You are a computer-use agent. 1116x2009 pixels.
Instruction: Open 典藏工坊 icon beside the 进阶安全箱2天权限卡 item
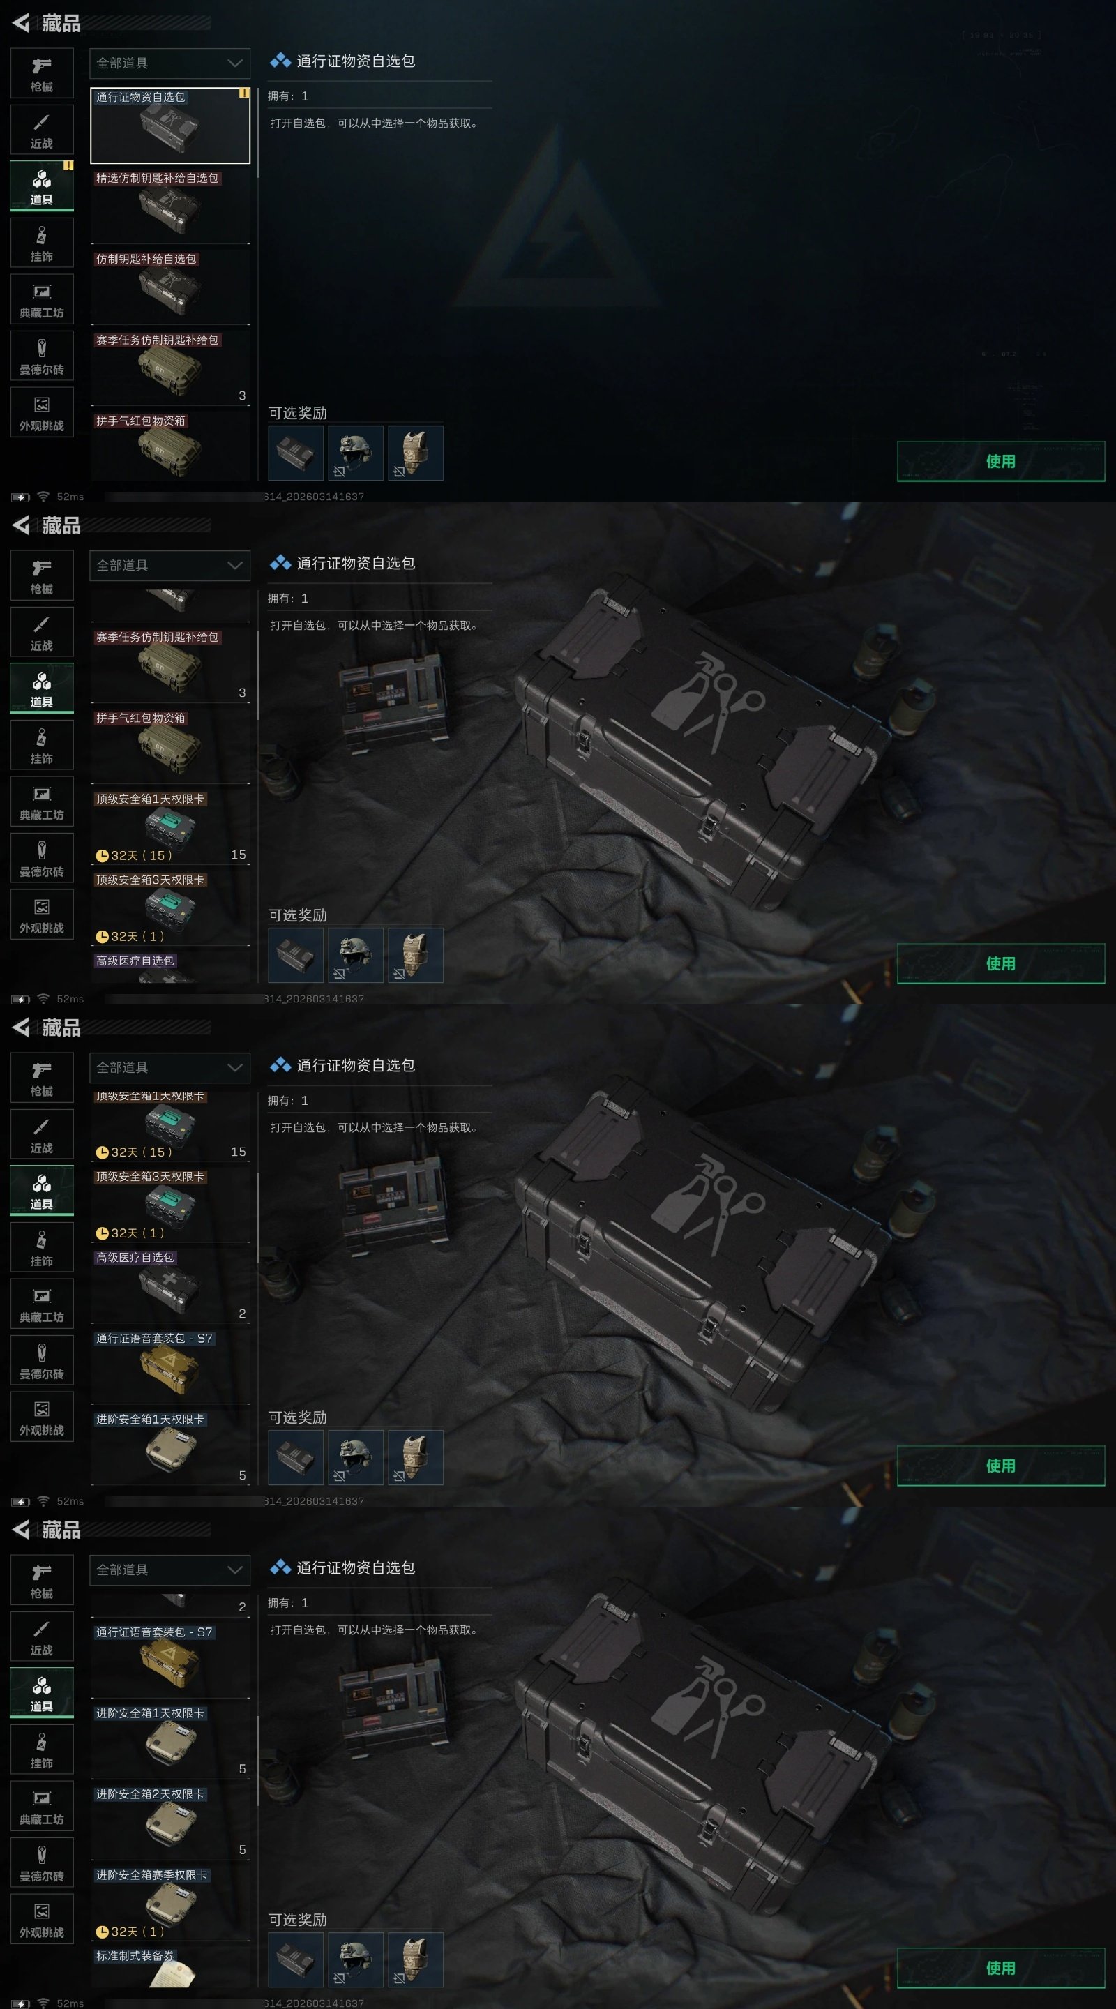click(41, 1805)
